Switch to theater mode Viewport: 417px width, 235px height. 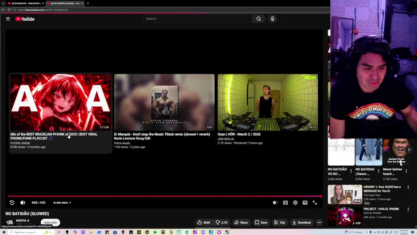(305, 203)
